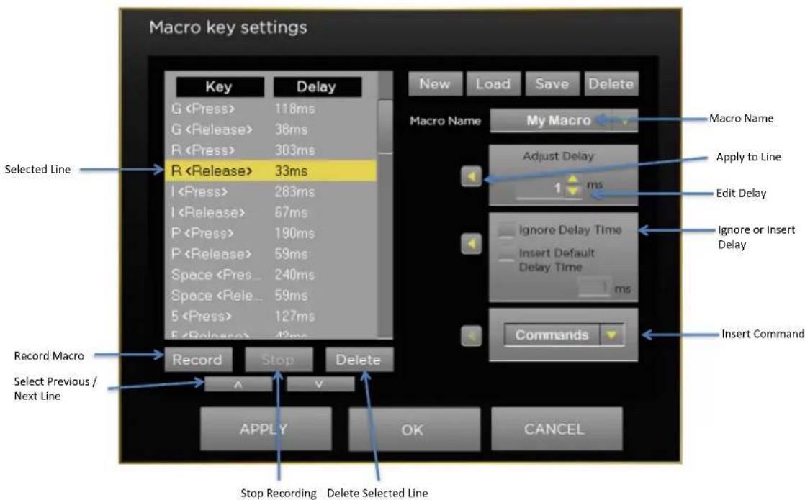805x500 pixels.
Task: Increase delay using the up stepper arrow
Action: (x=573, y=179)
